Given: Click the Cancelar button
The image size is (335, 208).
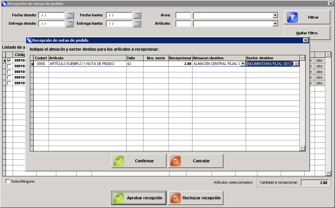Looking at the screenshot, I should [196, 161].
